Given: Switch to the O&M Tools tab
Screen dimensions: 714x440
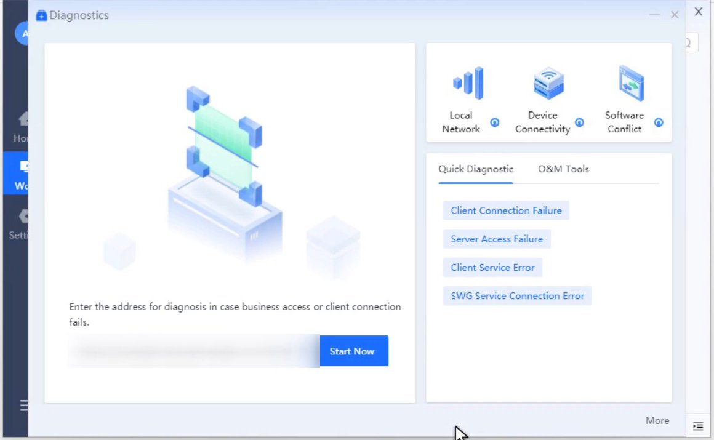Looking at the screenshot, I should (x=563, y=169).
